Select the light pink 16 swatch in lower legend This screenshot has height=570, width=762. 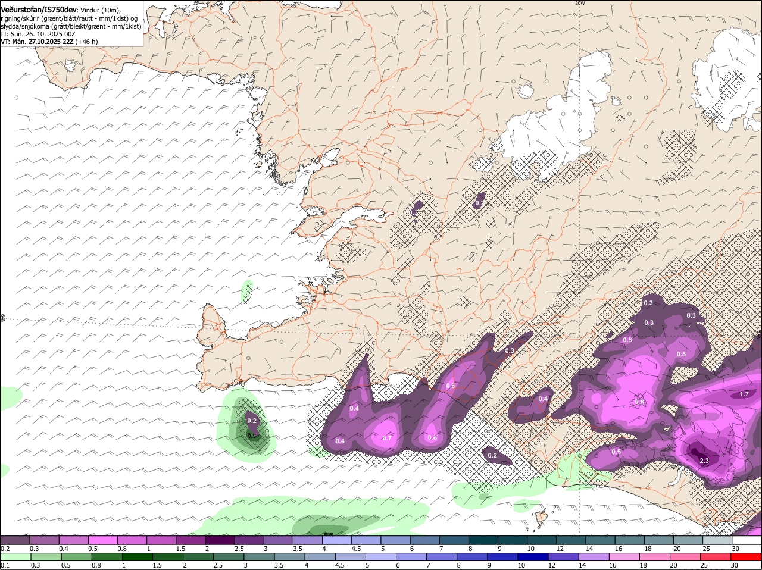pos(624,557)
